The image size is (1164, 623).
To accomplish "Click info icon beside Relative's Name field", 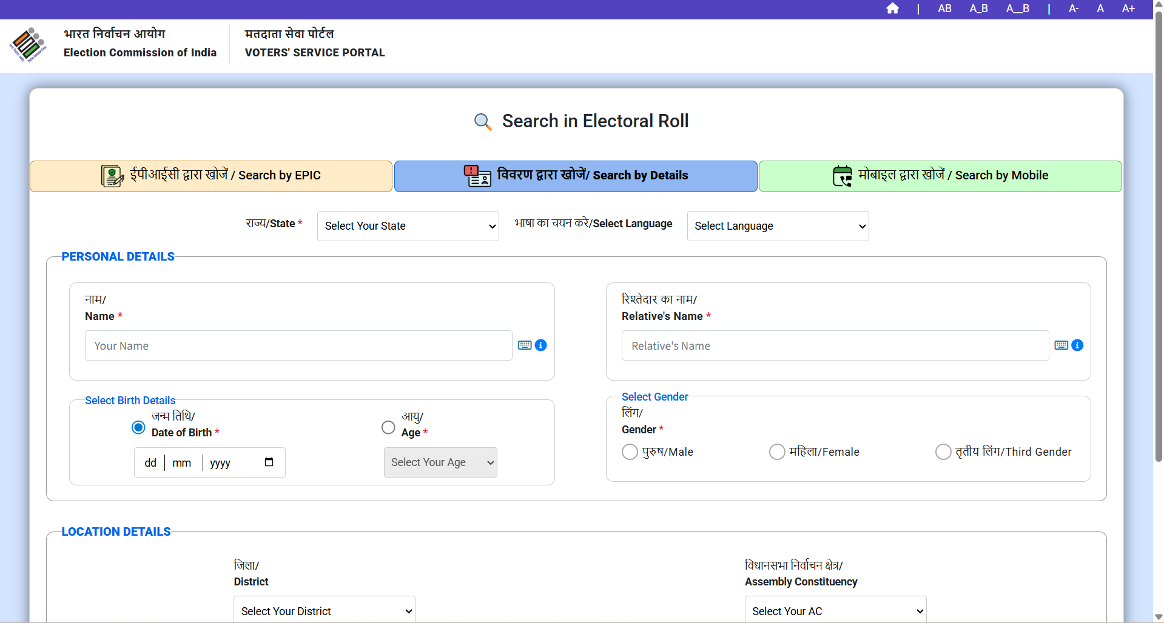I will point(1077,345).
